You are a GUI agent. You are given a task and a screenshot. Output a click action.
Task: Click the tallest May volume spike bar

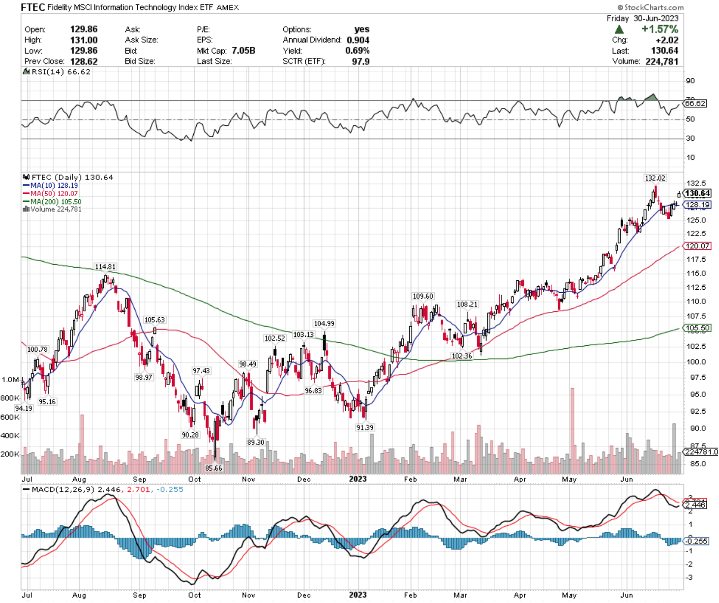pyautogui.click(x=572, y=431)
